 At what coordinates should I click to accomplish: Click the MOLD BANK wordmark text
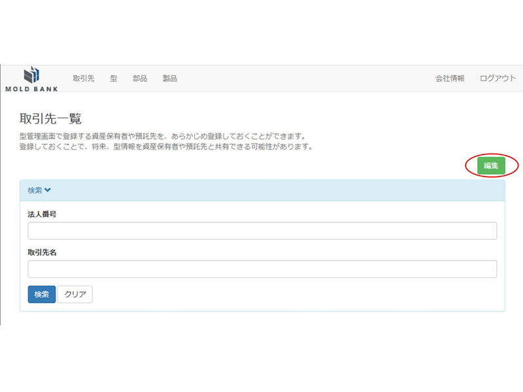coord(31,88)
